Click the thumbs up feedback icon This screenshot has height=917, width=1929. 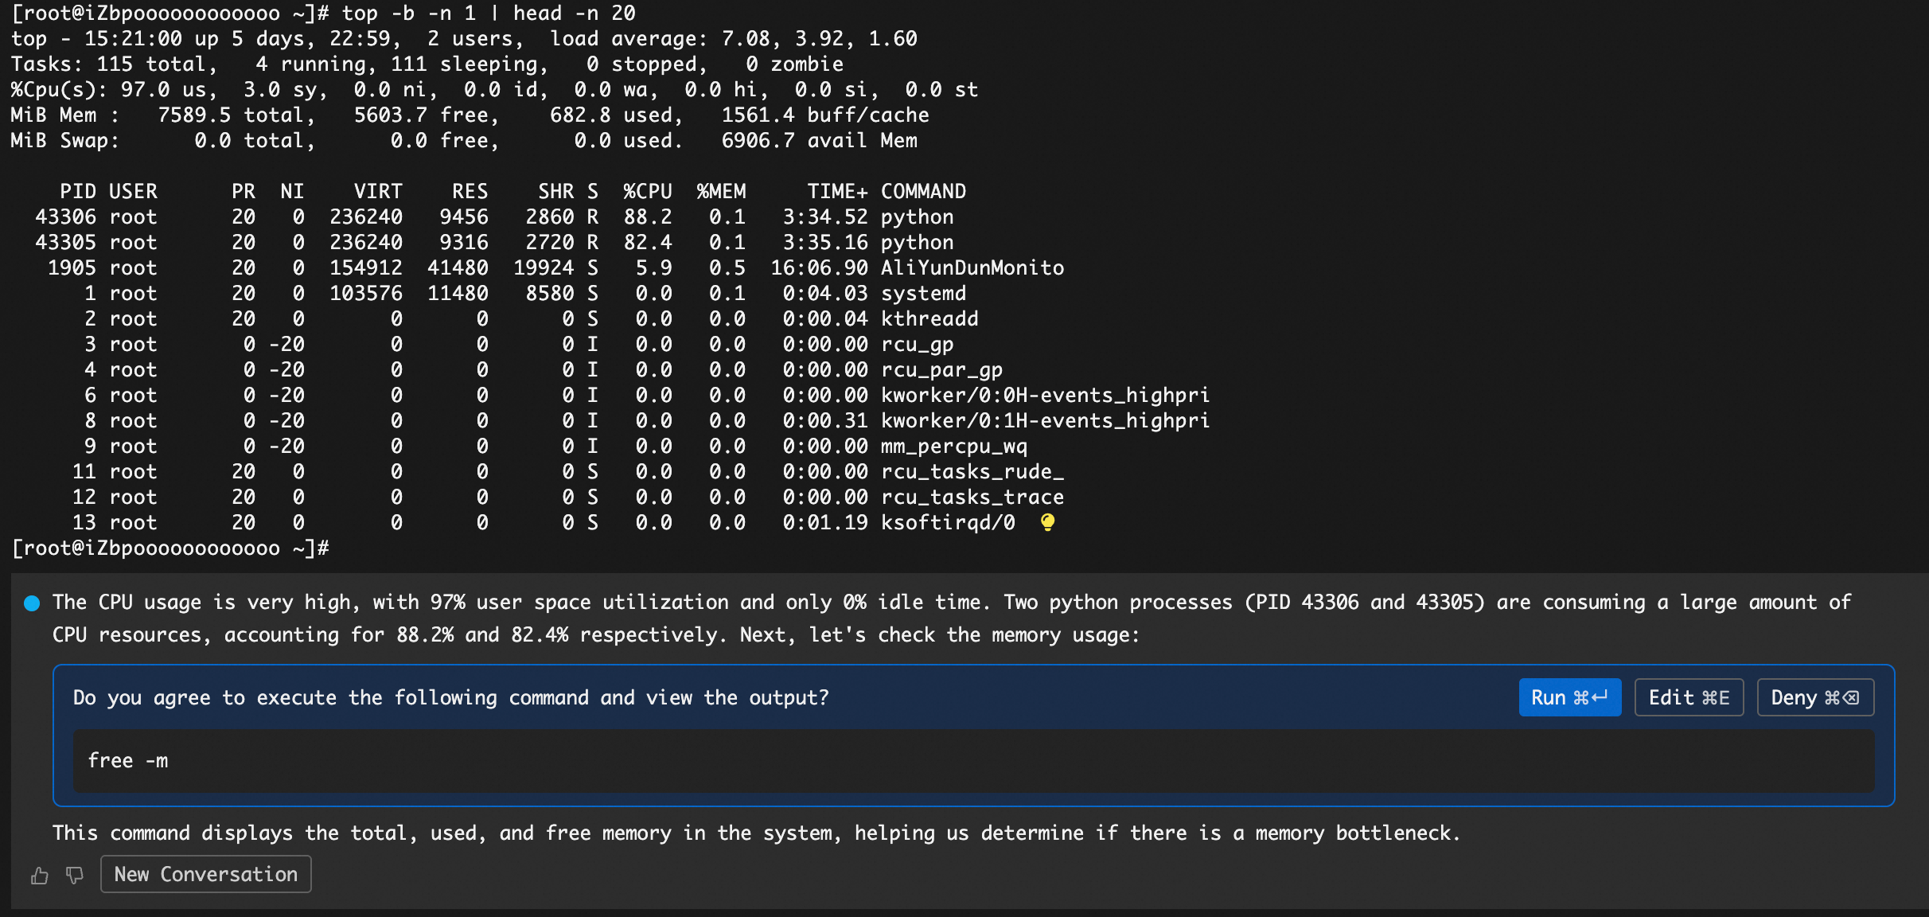pos(40,876)
